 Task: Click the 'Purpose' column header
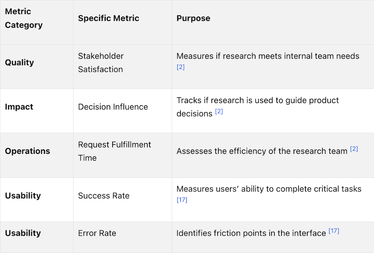coord(193,18)
